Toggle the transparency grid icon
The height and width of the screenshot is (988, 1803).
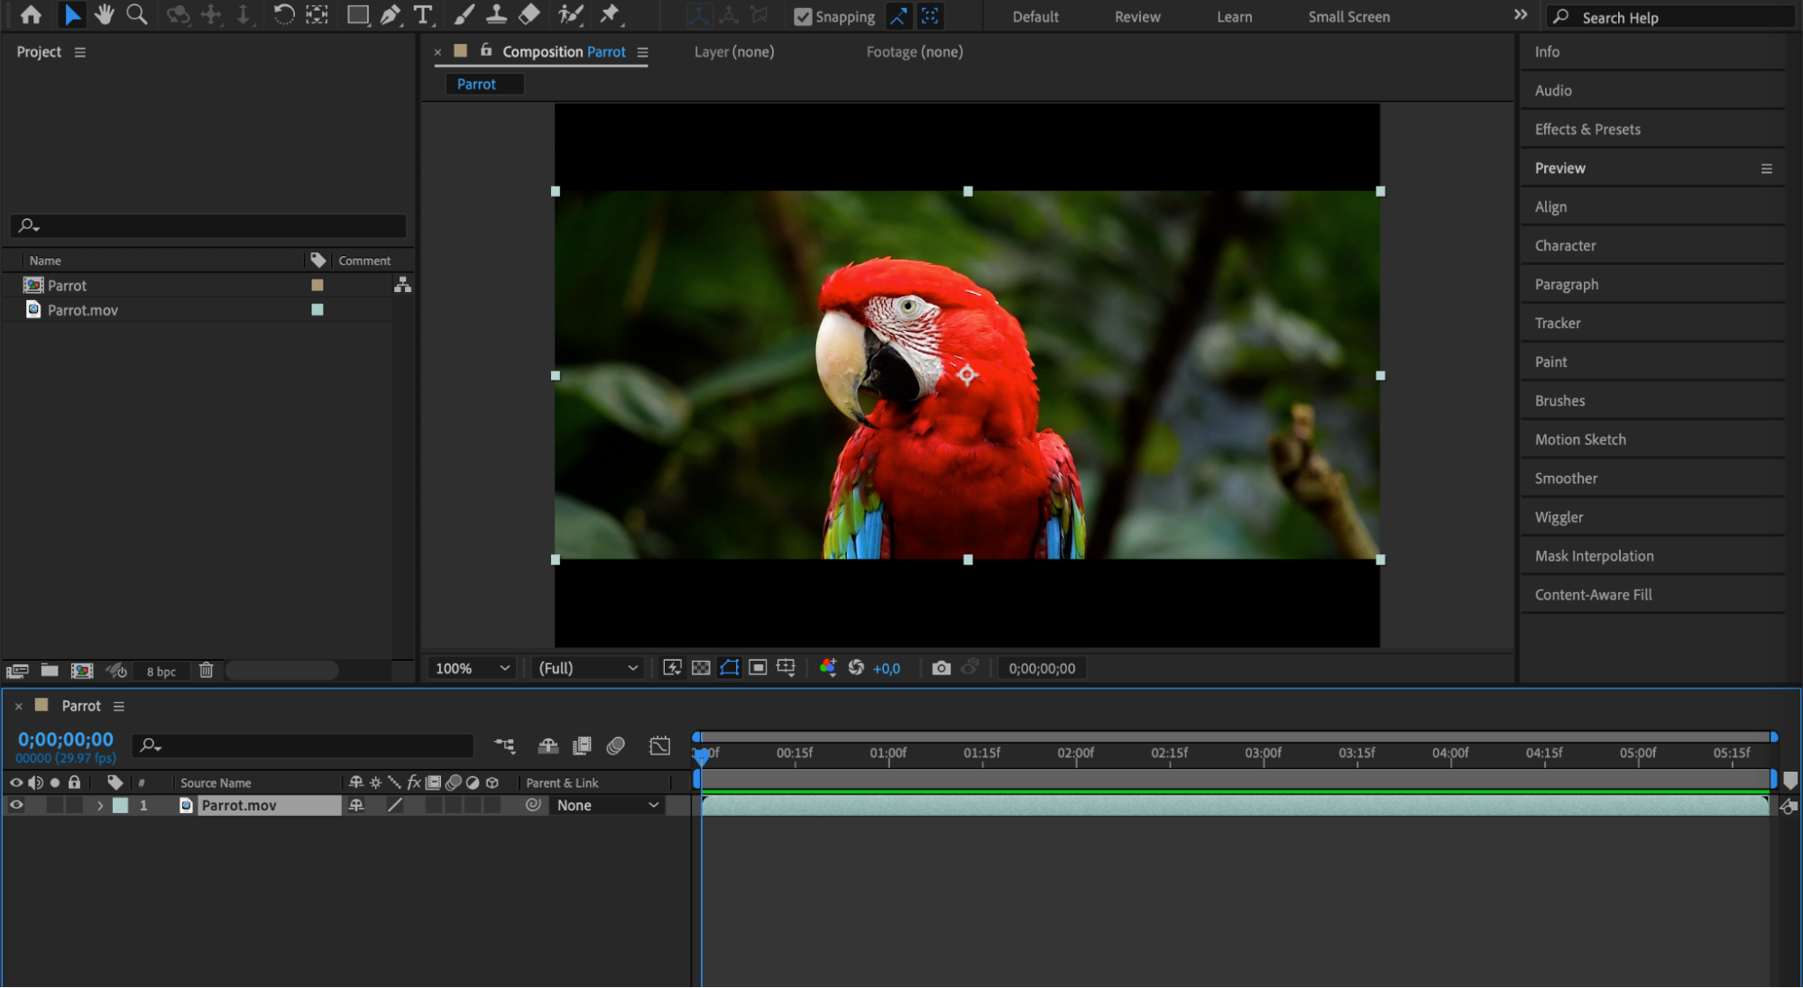pyautogui.click(x=701, y=668)
